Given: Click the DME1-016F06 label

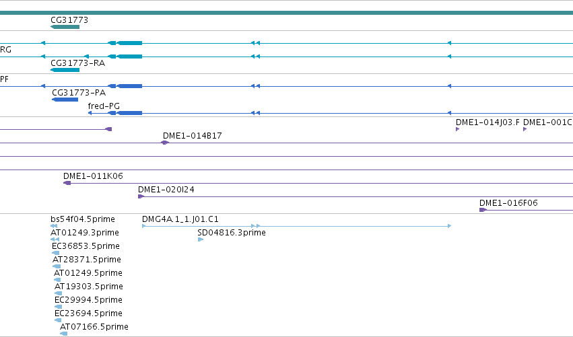Looking at the screenshot, I should click(x=508, y=203).
